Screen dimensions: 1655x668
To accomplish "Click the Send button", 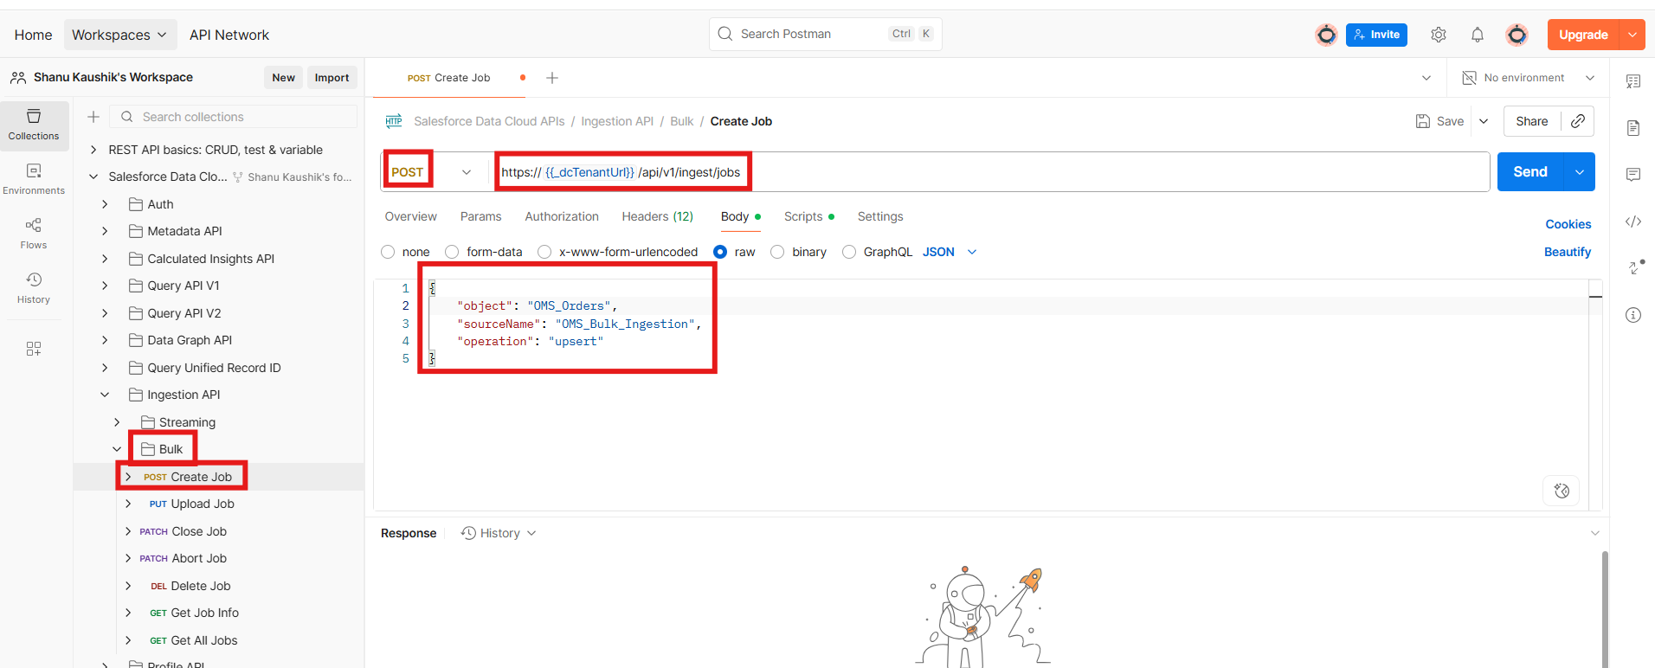I will pyautogui.click(x=1529, y=172).
